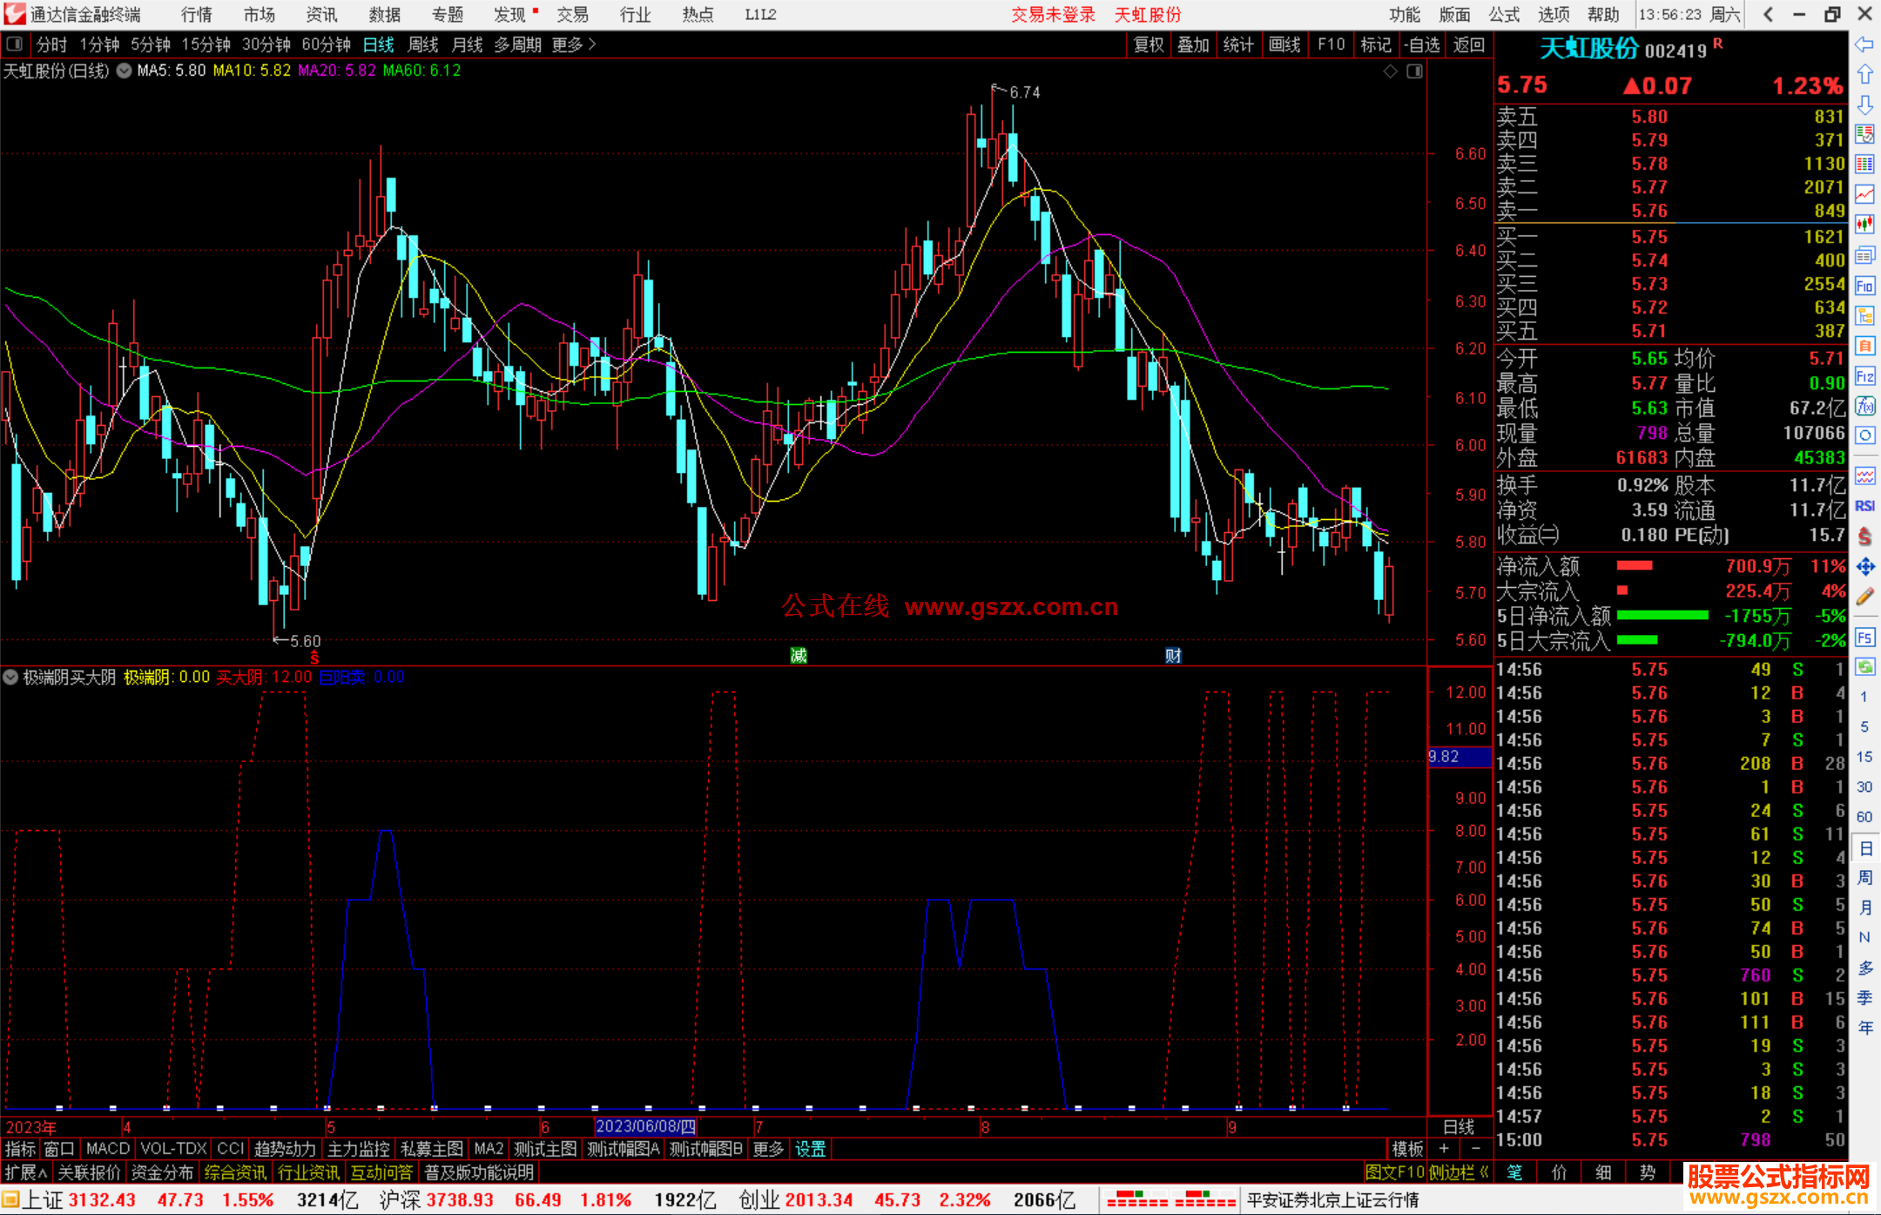Switch to the MACD indicator tab
Image resolution: width=1881 pixels, height=1215 pixels.
(x=108, y=1149)
